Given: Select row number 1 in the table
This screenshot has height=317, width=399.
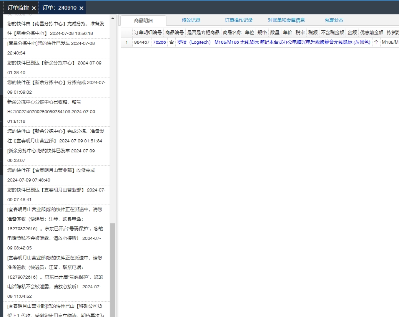Looking at the screenshot, I should tap(127, 42).
